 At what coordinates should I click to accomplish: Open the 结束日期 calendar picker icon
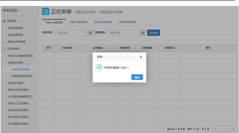[143, 33]
